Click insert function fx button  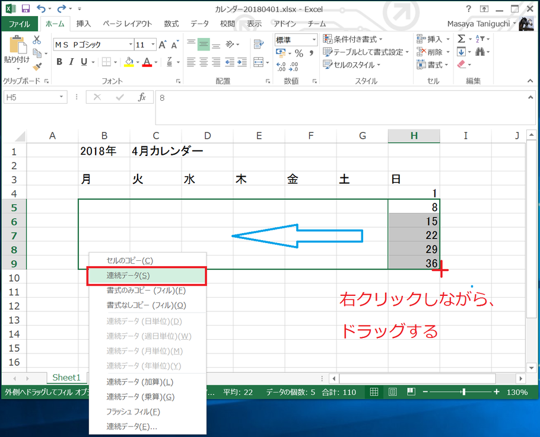(x=142, y=97)
